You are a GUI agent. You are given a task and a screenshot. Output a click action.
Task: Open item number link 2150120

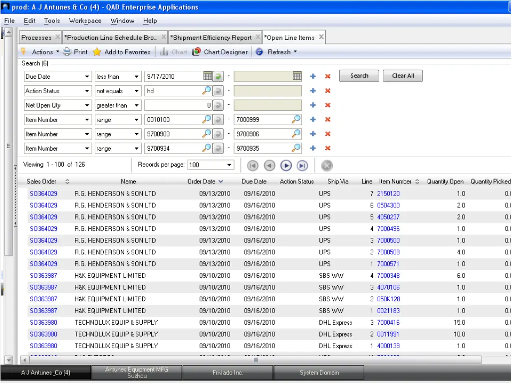388,193
